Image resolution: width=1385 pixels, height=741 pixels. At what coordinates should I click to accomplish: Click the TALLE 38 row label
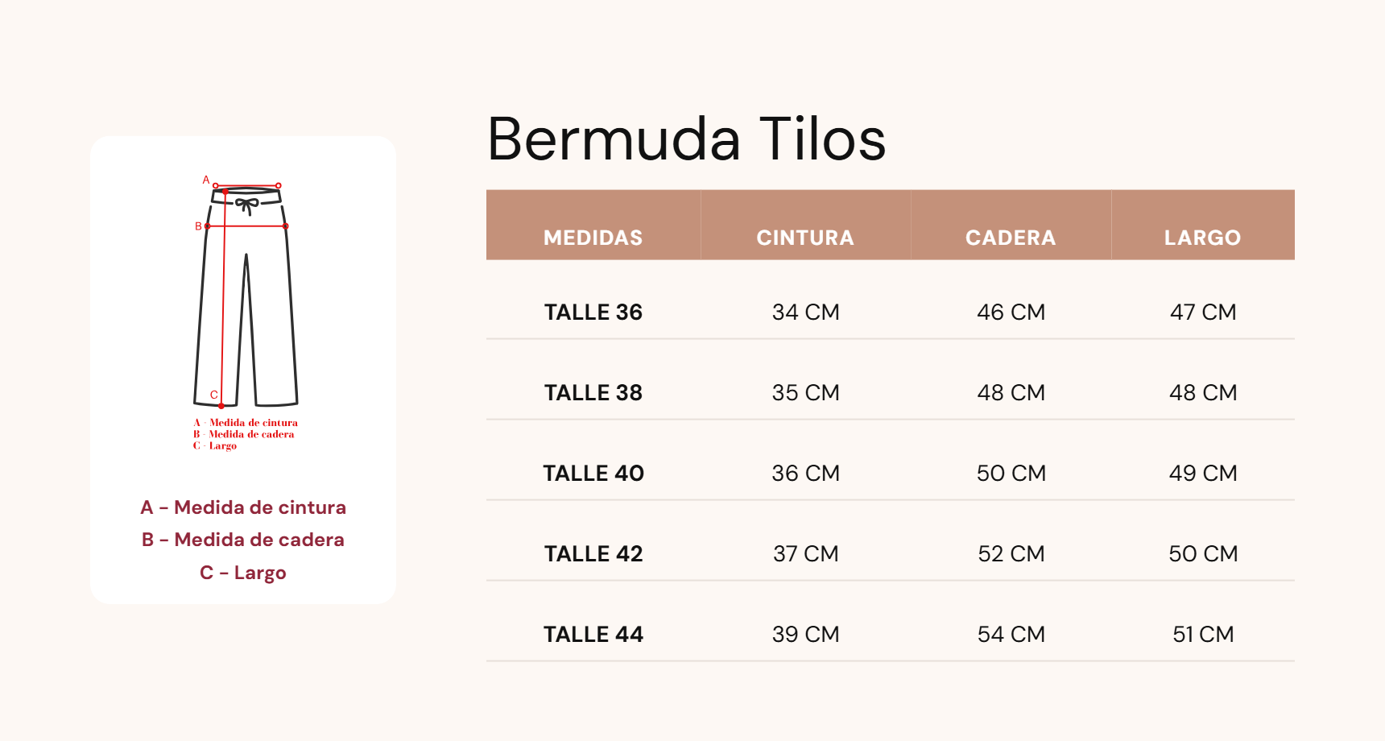[x=593, y=392]
